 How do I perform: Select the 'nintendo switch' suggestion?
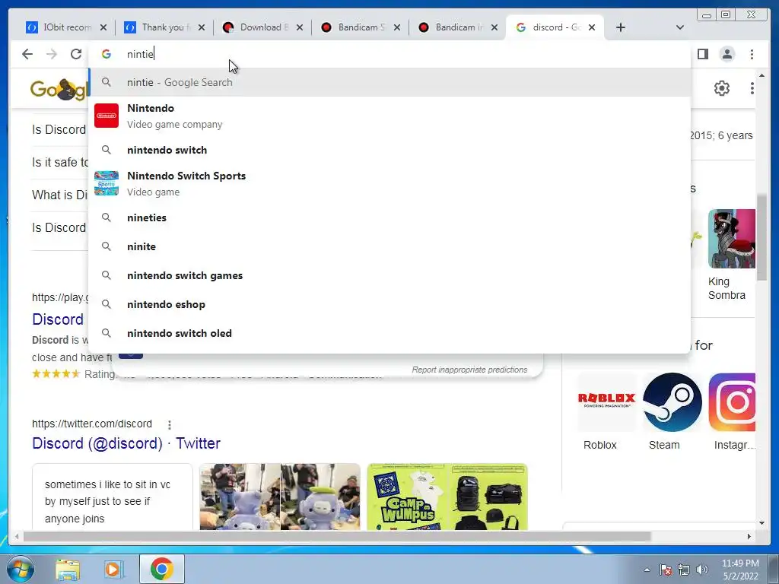click(x=389, y=150)
